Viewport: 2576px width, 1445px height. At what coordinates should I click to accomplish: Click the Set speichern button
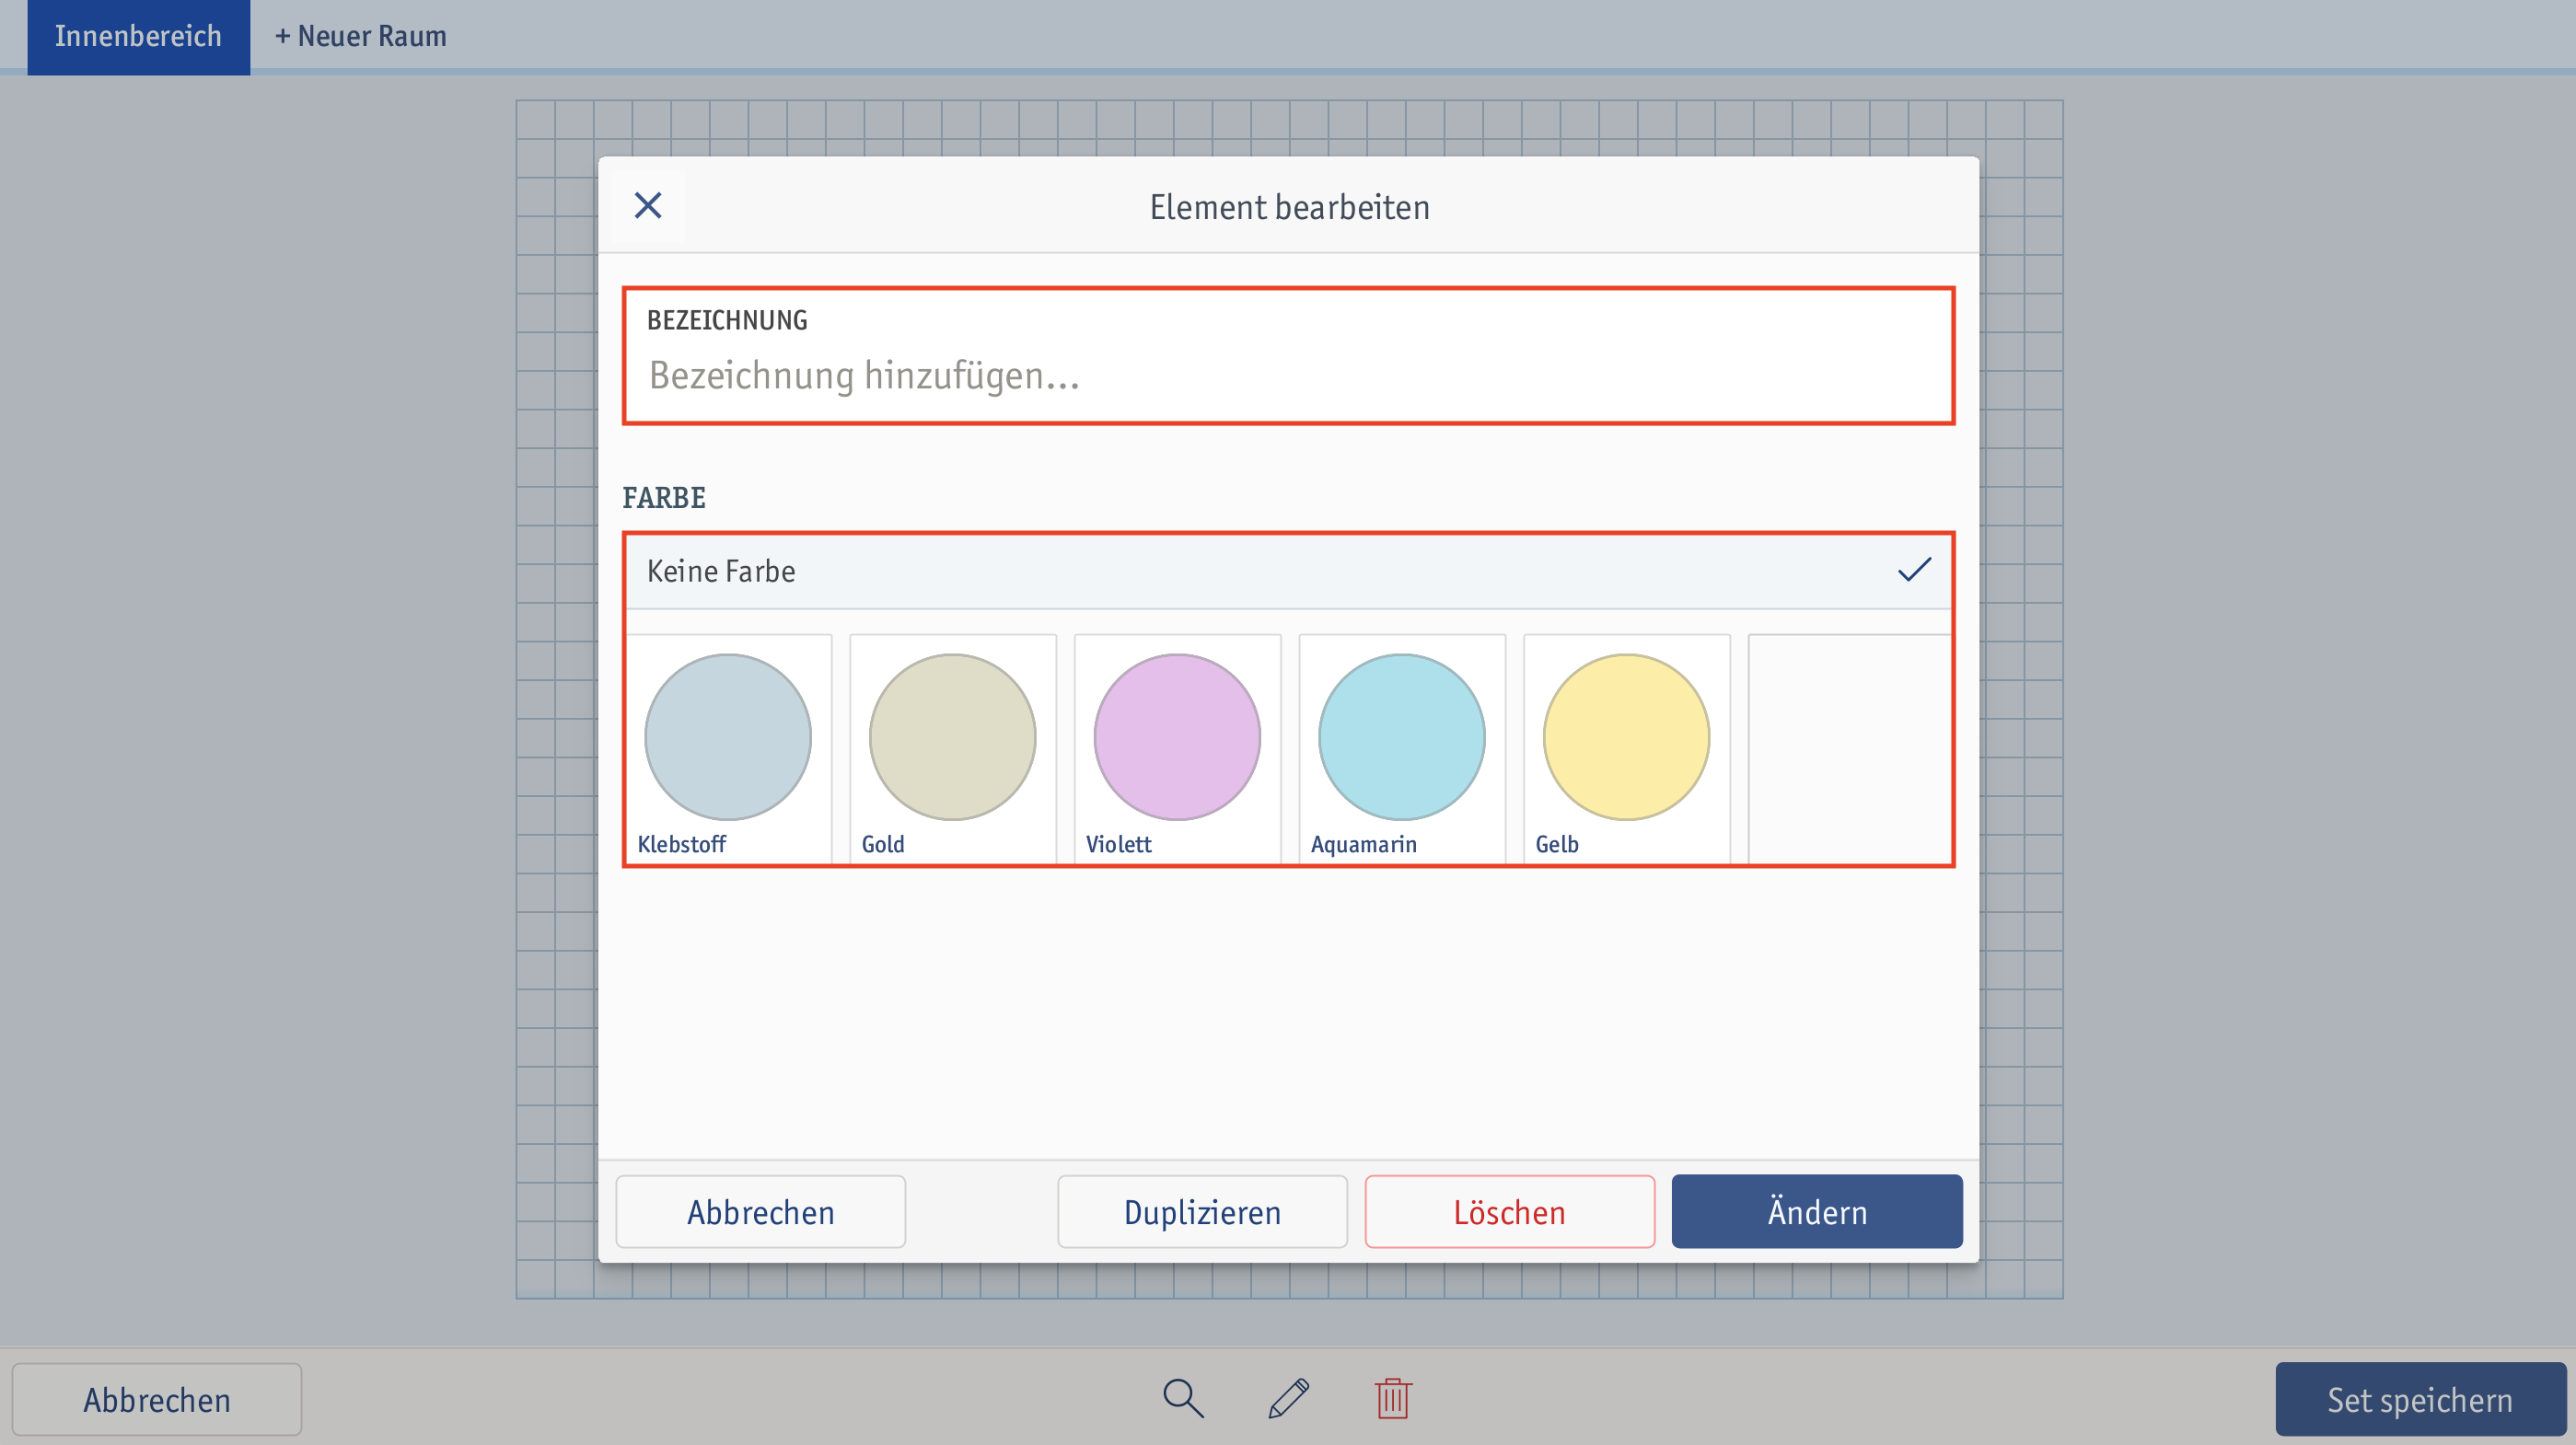pyautogui.click(x=2420, y=1400)
